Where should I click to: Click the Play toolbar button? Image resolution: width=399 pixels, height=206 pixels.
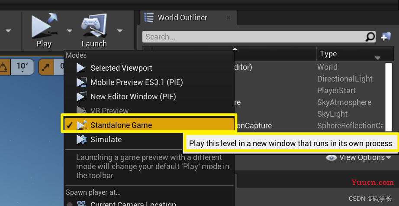pos(44,30)
